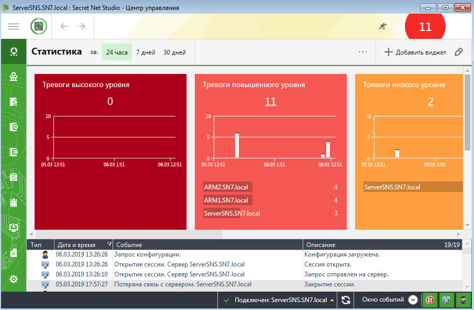Viewport: 474px width, 310px height.
Task: Collapse the Окно событий panel chevron
Action: [413, 300]
